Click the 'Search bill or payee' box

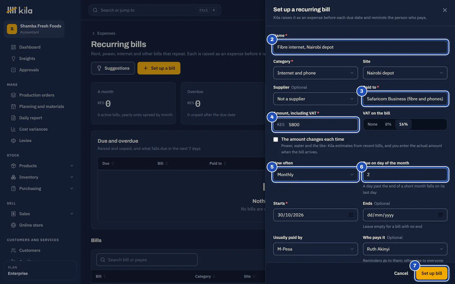(x=147, y=260)
